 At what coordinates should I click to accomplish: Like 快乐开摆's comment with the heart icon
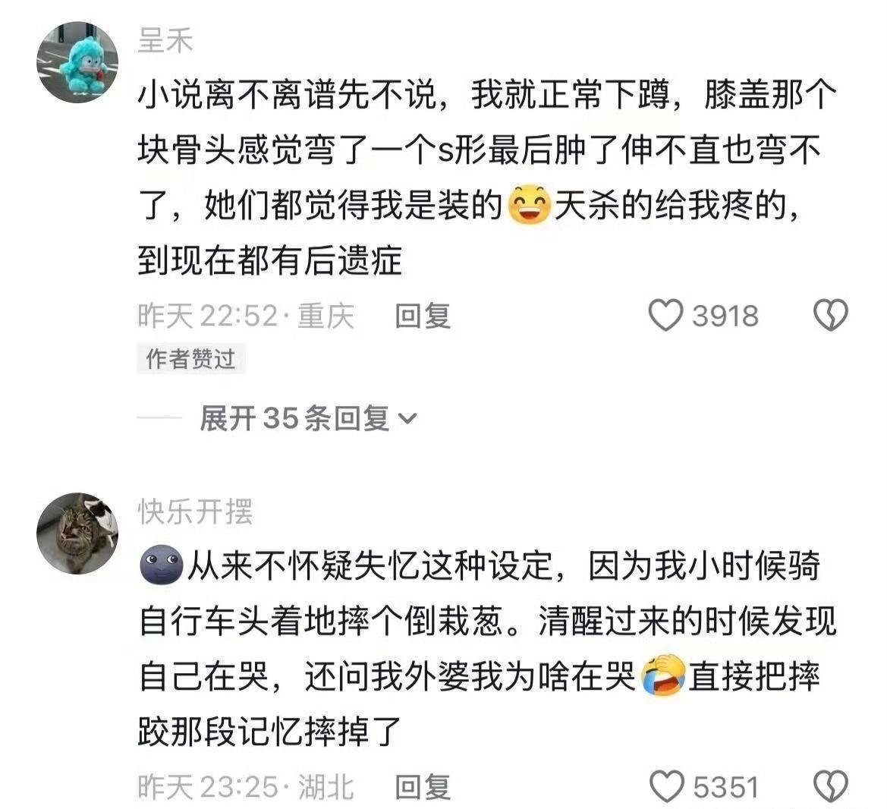coord(666,786)
